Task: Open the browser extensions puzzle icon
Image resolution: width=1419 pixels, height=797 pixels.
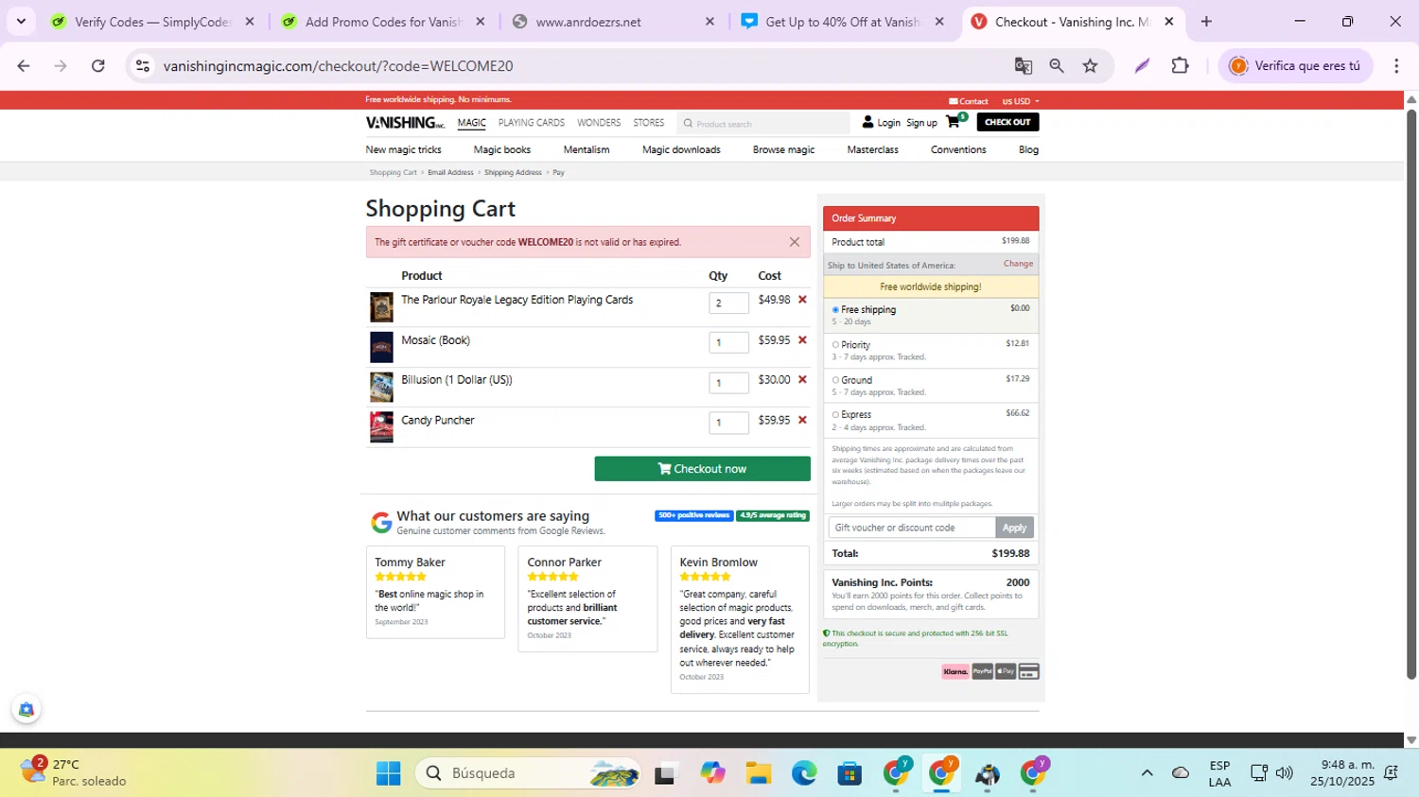Action: pos(1180,65)
